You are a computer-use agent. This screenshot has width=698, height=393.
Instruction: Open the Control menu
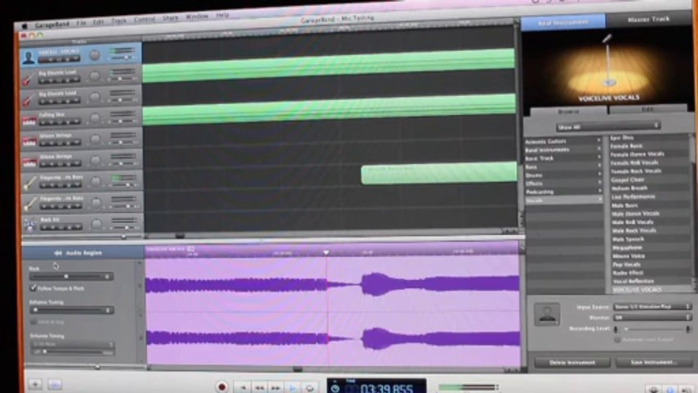[145, 19]
